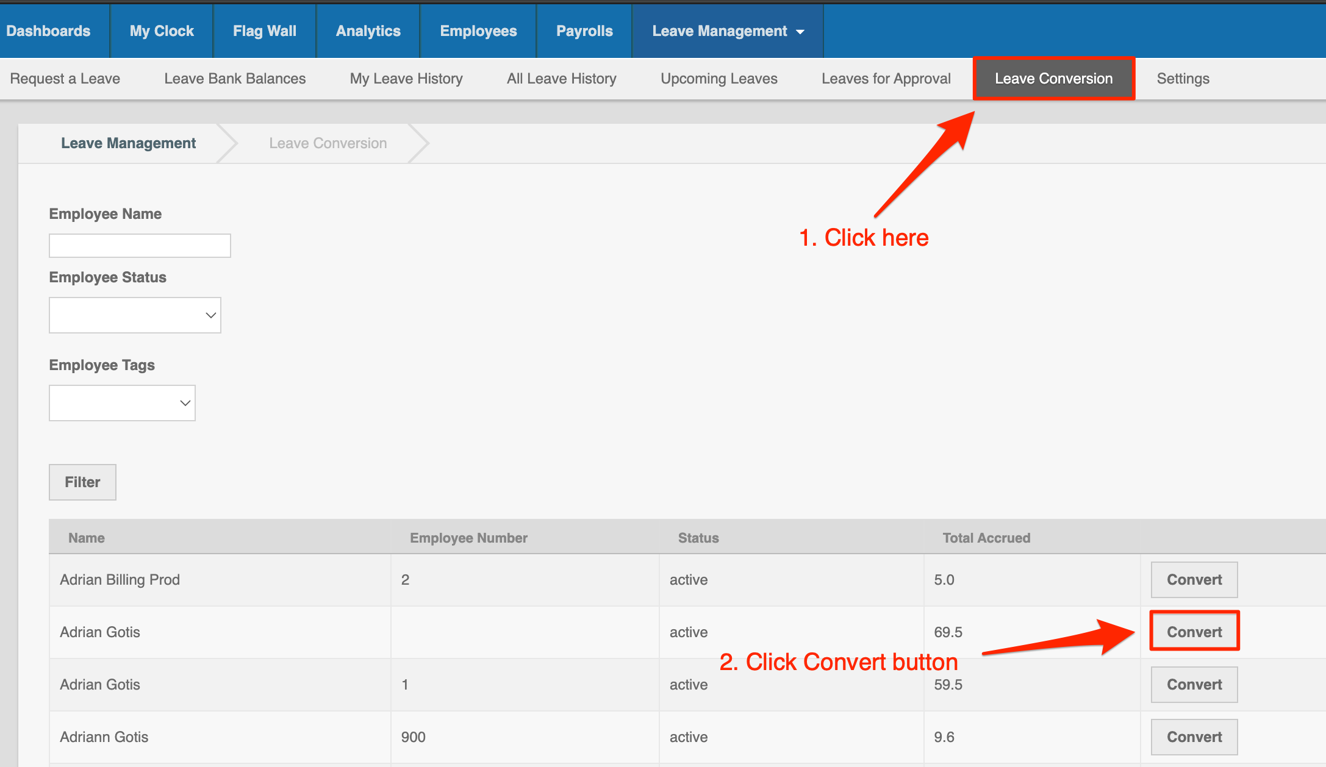1326x767 pixels.
Task: Click Convert for Adrian Gotis employee number 1
Action: pyautogui.click(x=1194, y=685)
